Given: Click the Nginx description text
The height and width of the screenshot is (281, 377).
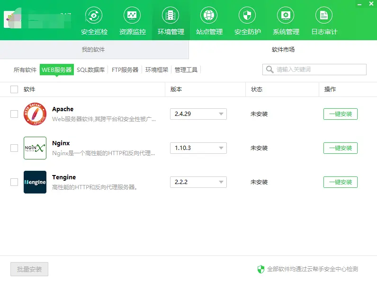Looking at the screenshot, I should coord(103,153).
